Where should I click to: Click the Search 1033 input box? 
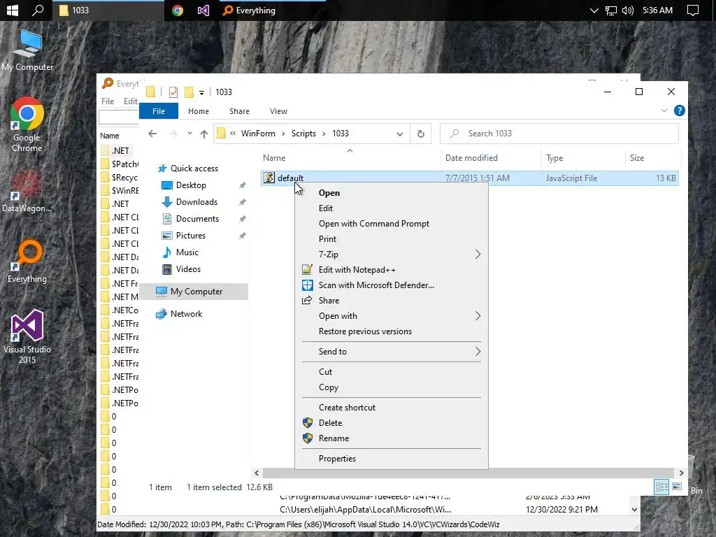pyautogui.click(x=559, y=134)
